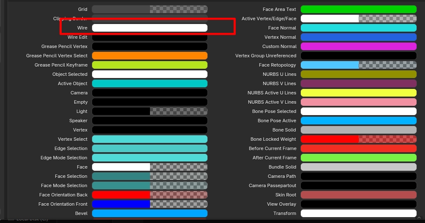Change the Speaker color
The width and height of the screenshot is (425, 223).
[150, 121]
